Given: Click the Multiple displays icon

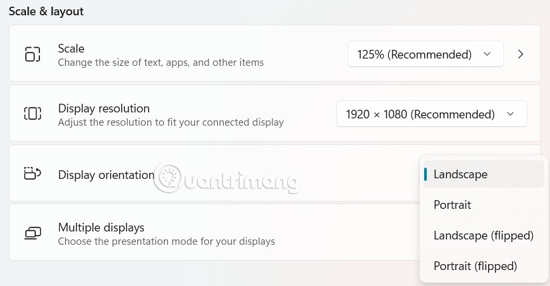Looking at the screenshot, I should [33, 233].
